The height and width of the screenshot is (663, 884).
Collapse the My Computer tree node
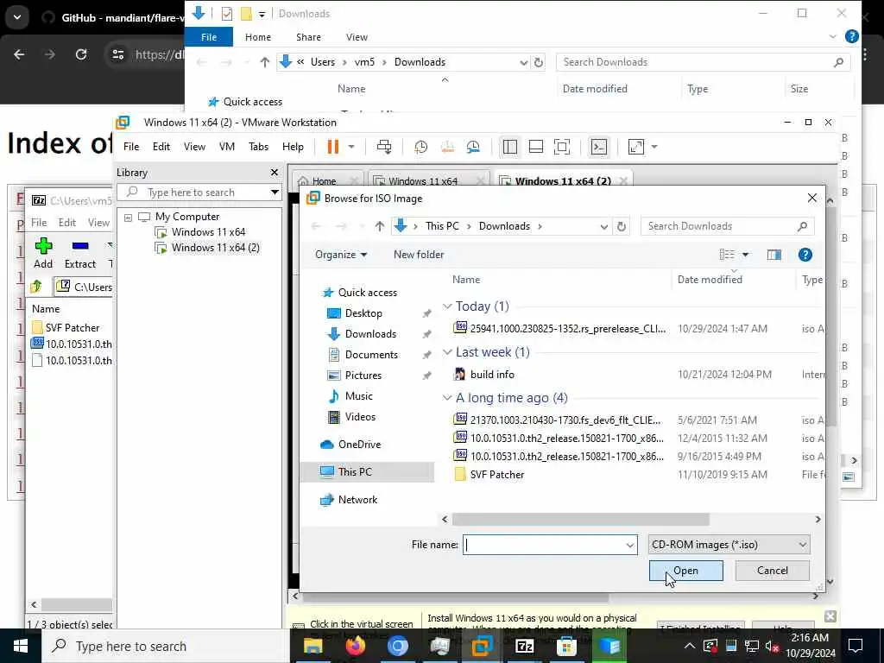(x=128, y=217)
